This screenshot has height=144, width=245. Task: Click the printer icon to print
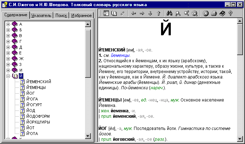[x=214, y=13]
